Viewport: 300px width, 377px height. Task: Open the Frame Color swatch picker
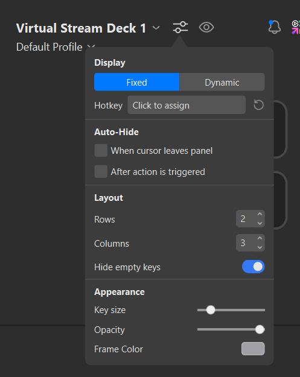[253, 349]
